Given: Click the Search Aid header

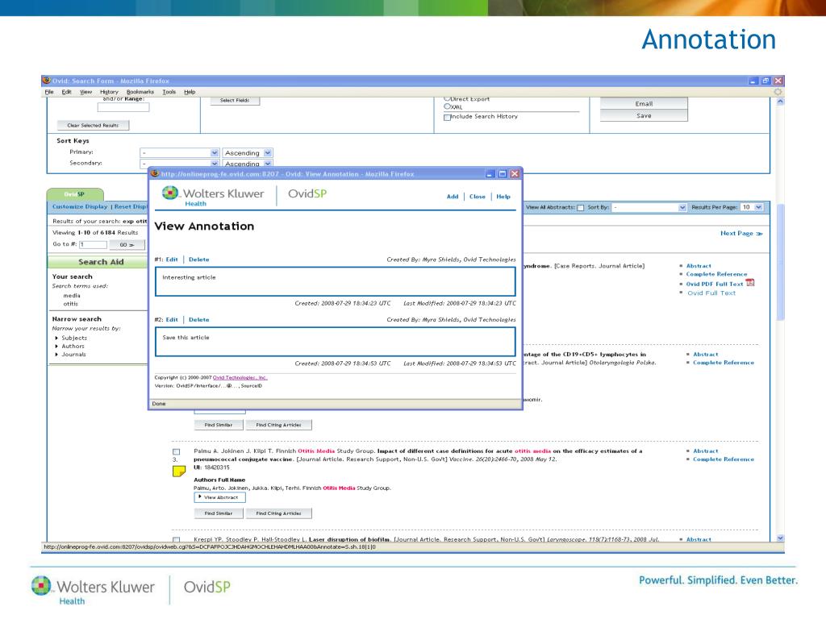Looking at the screenshot, I should tap(98, 262).
